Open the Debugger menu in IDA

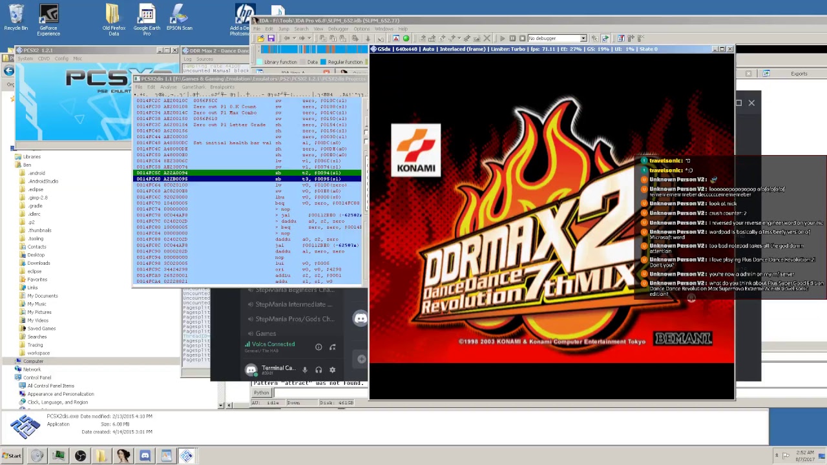tap(338, 29)
